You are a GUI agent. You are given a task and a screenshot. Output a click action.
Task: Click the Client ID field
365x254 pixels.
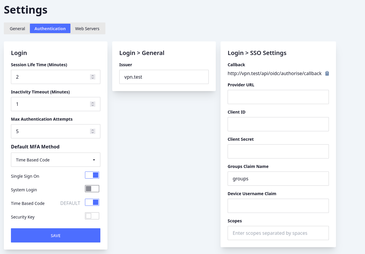pos(278,124)
